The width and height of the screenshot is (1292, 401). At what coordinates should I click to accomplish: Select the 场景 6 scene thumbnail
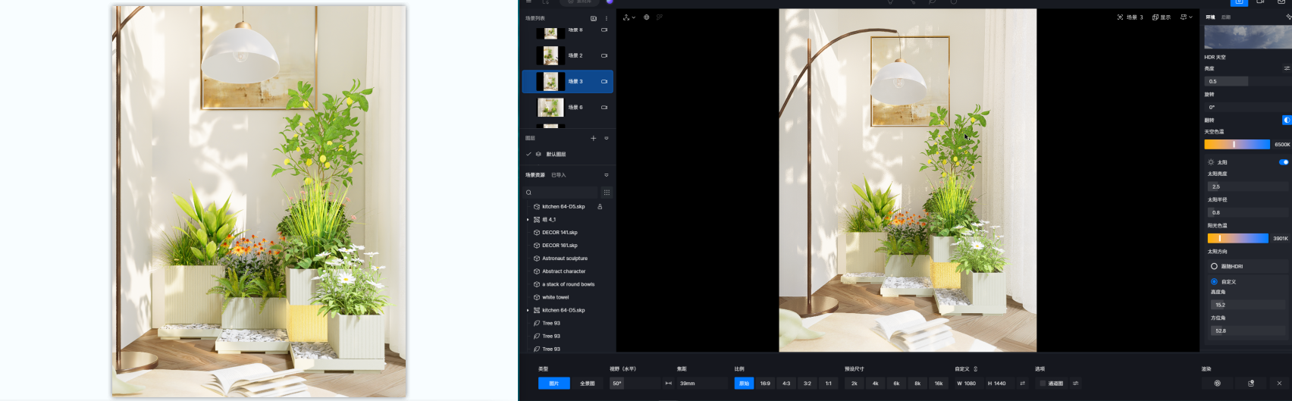[x=550, y=107]
